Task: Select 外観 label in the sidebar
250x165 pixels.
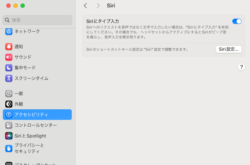Action: pos(19,104)
